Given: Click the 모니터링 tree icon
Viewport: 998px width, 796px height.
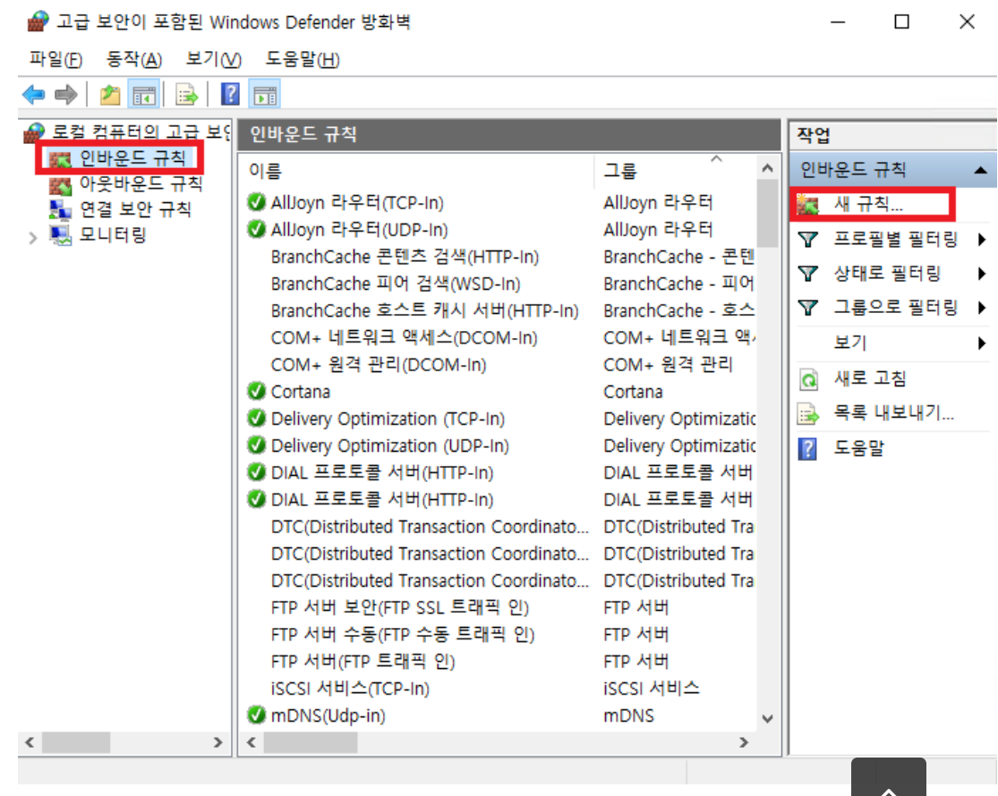Looking at the screenshot, I should (x=61, y=236).
